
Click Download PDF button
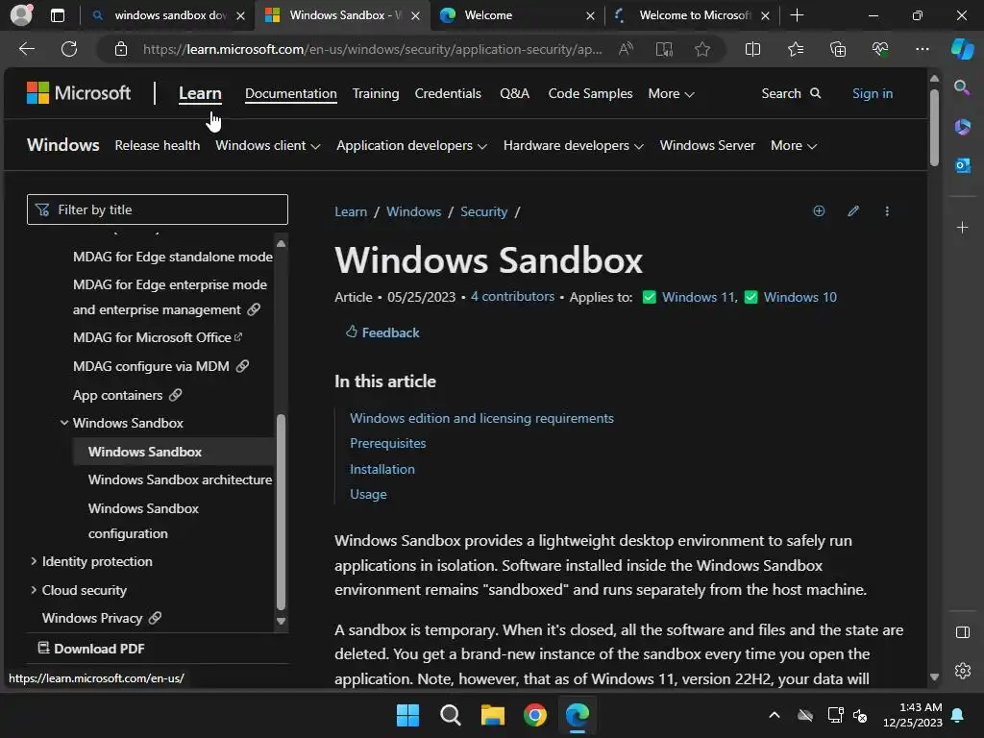point(91,649)
